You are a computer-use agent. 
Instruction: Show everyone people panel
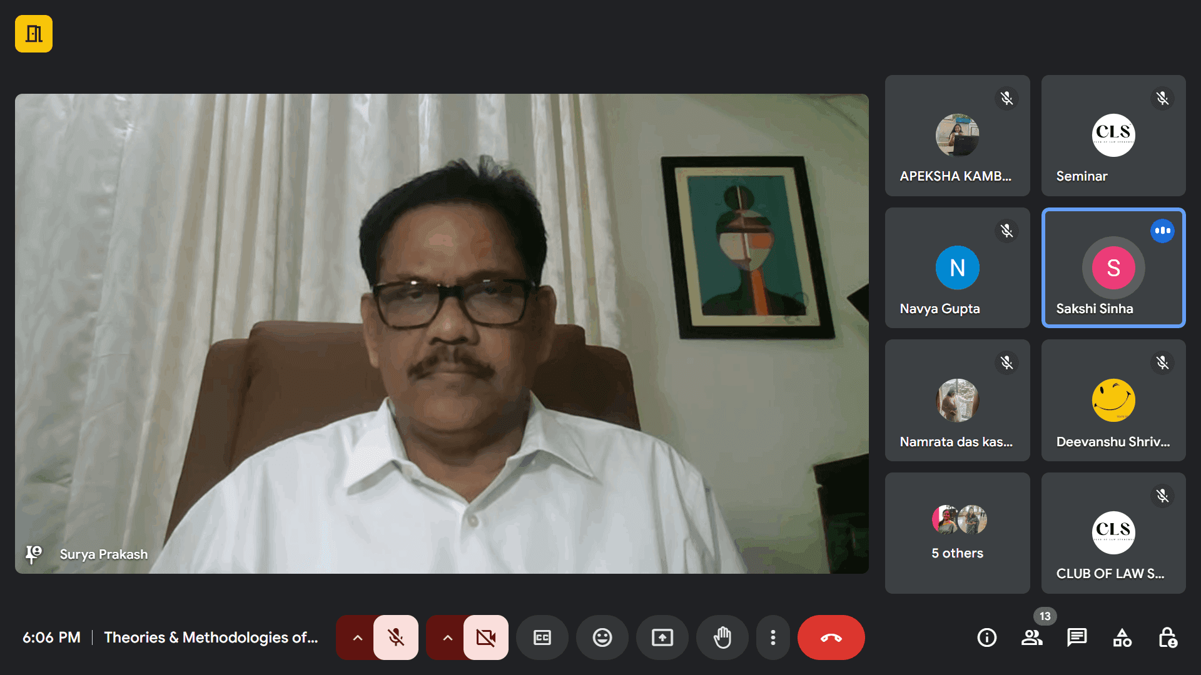pyautogui.click(x=1032, y=637)
